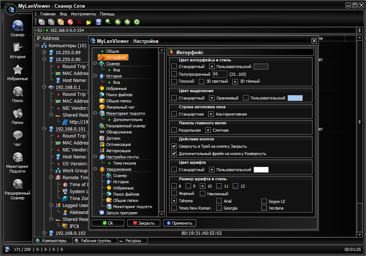
Task: Select Локальный чат settings item
Action: 120,107
